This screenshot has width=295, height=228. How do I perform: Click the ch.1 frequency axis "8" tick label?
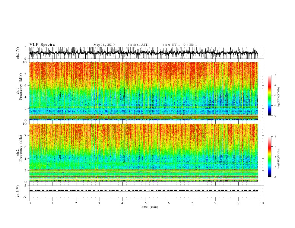26,74
